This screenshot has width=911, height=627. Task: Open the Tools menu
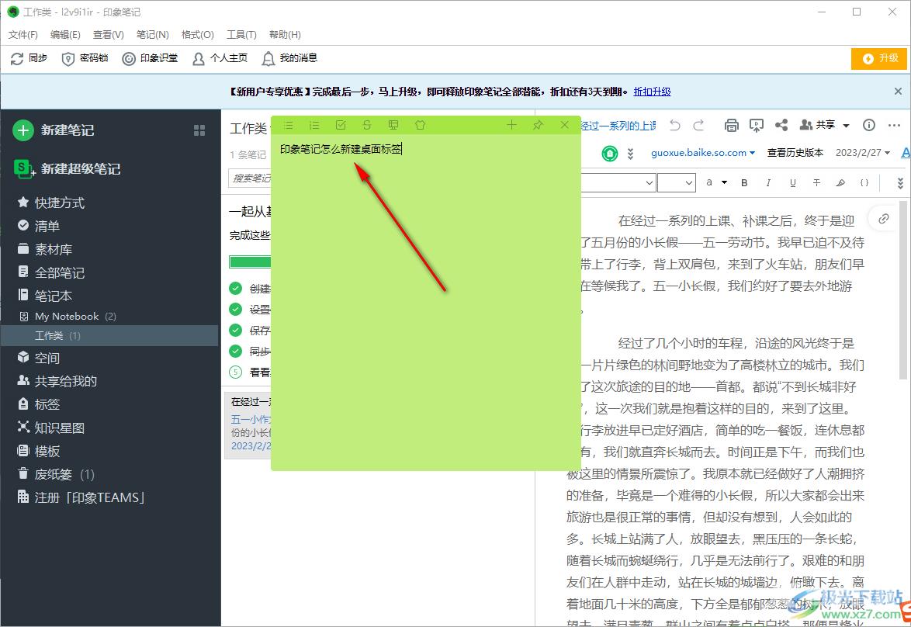pyautogui.click(x=241, y=34)
